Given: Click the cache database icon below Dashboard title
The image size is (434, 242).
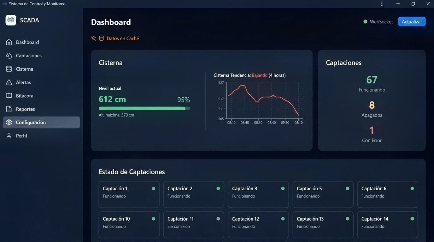Looking at the screenshot, I should pyautogui.click(x=101, y=38).
